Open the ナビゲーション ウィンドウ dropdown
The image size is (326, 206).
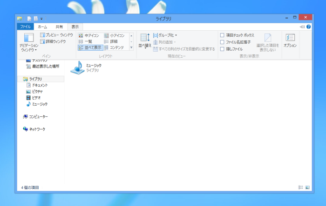pos(29,43)
